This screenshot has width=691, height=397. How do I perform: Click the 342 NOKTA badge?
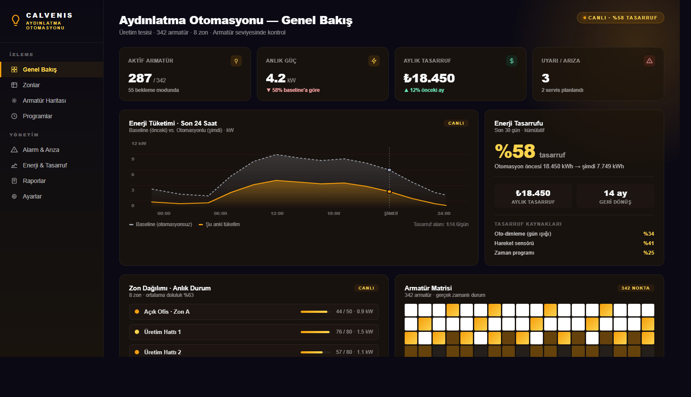pos(635,288)
